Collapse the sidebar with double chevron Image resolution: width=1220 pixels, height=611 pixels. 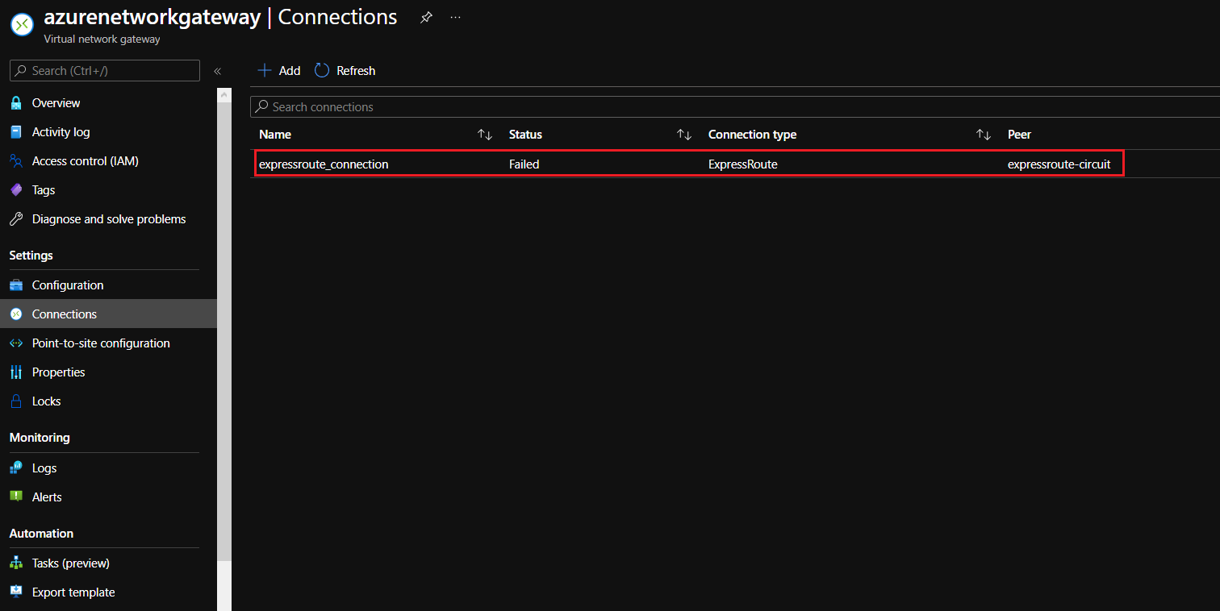(x=217, y=71)
